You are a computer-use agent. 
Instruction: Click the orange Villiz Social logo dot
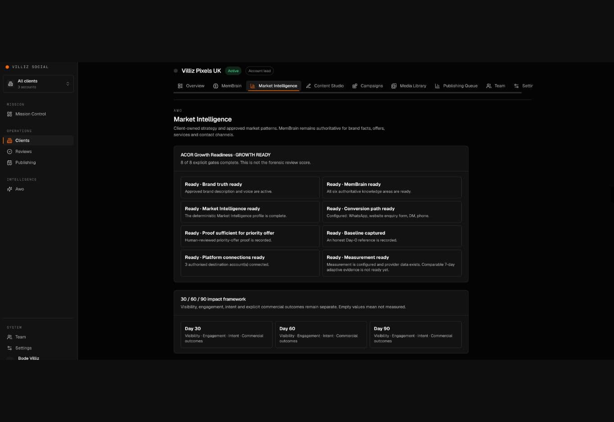(7, 67)
